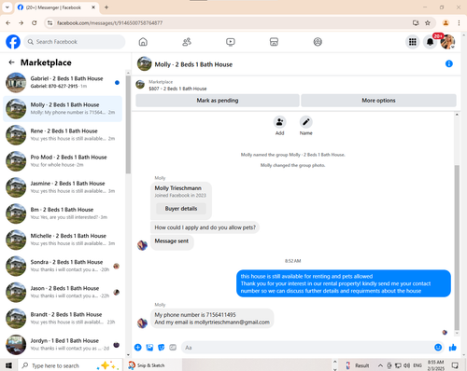Choose a sticker in composer

point(162,348)
